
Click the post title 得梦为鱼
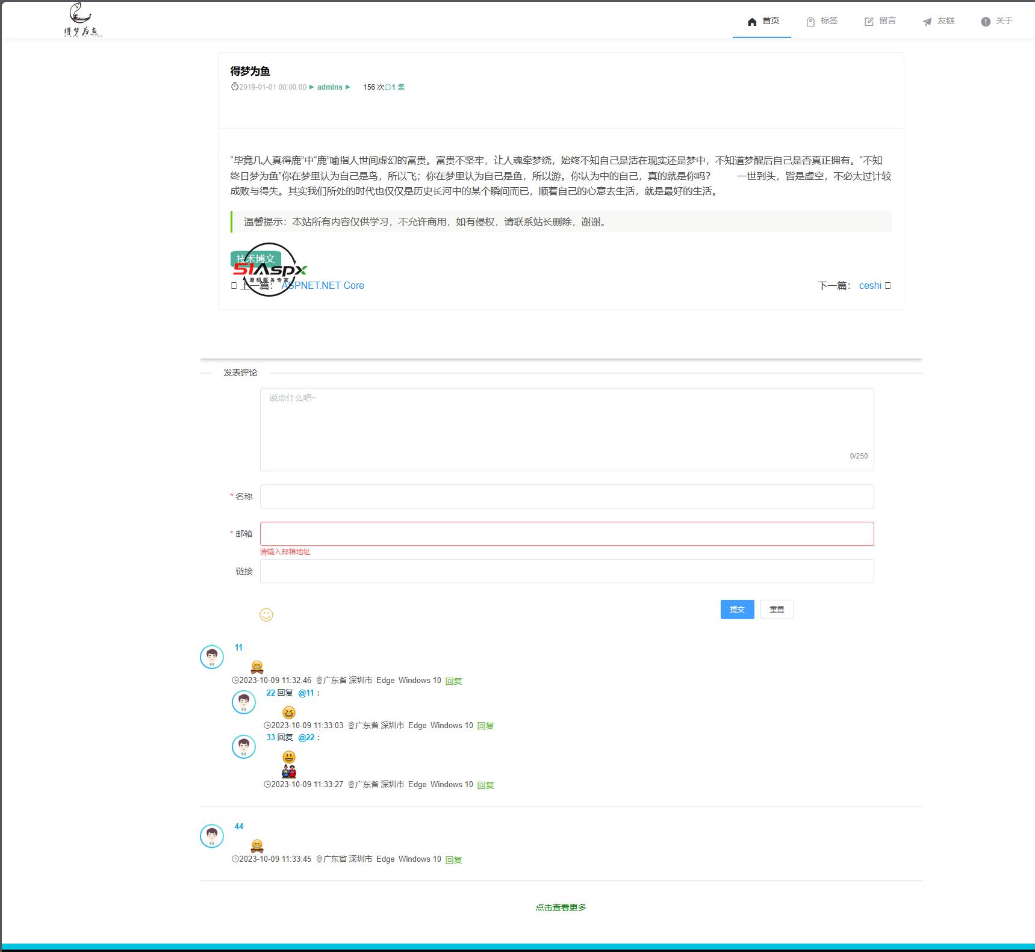click(x=250, y=71)
